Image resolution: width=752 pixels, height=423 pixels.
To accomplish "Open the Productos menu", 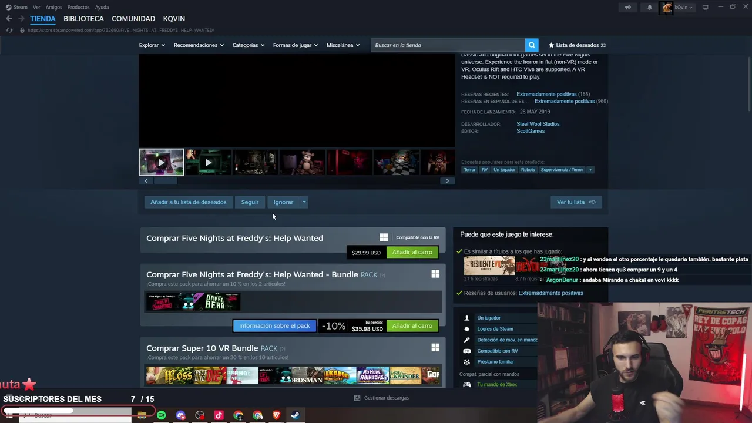I will pyautogui.click(x=79, y=8).
